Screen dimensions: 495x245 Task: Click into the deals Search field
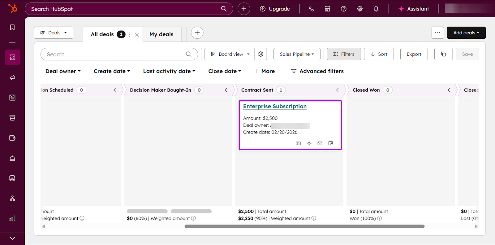pos(119,54)
